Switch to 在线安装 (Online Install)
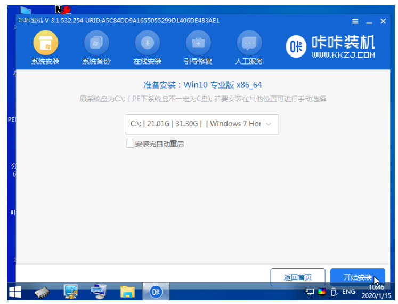This screenshot has width=398, height=304. point(148,48)
